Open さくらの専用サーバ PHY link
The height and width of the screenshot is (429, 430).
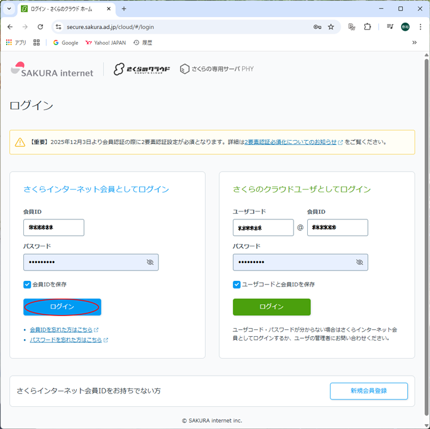217,69
